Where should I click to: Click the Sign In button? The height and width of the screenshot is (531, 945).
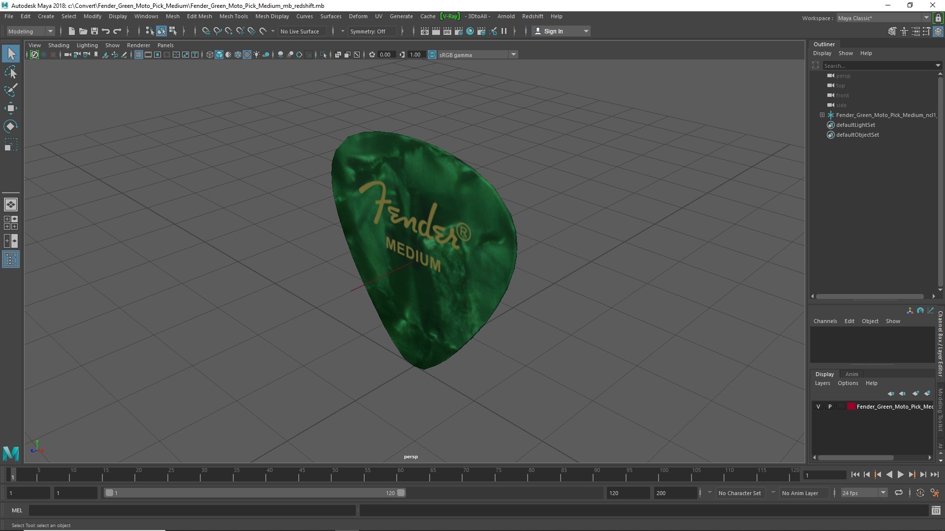pyautogui.click(x=561, y=31)
